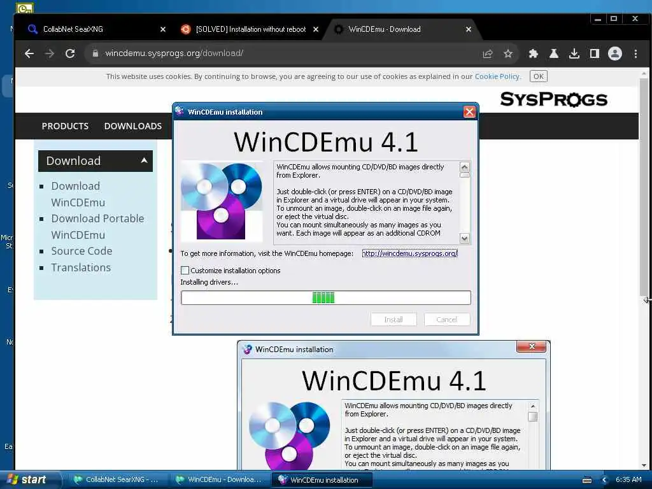The image size is (652, 489).
Task: Click the Install button
Action: (x=393, y=320)
